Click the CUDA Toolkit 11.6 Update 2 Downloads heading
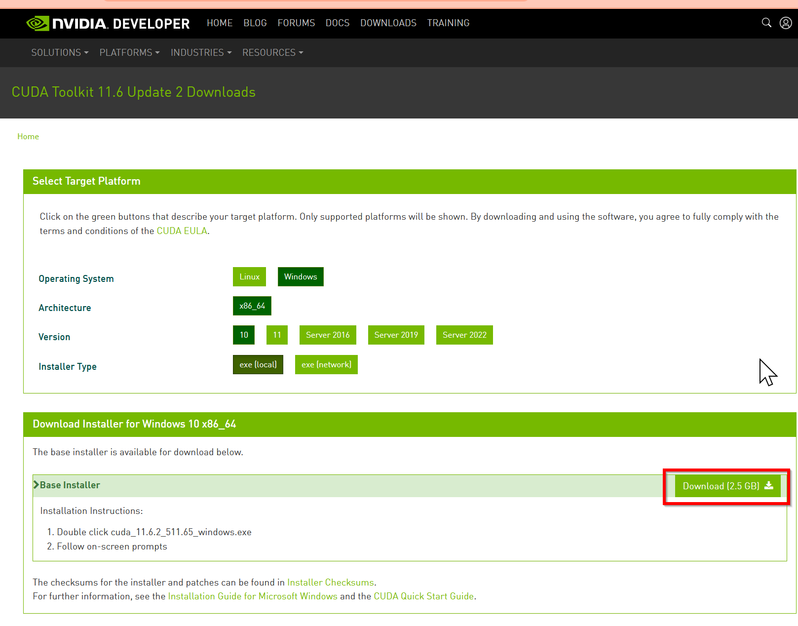798x626 pixels. [x=133, y=92]
